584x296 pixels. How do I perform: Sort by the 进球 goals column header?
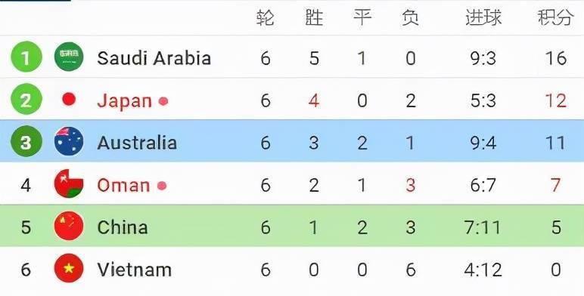pos(483,17)
